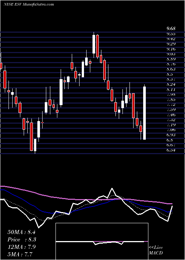185x260 pixels.
Task: Click the 8.76 price axis label
Action: (x=171, y=64)
